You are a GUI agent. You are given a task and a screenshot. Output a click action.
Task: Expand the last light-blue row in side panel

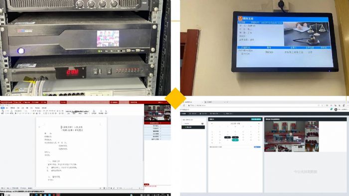158,139
